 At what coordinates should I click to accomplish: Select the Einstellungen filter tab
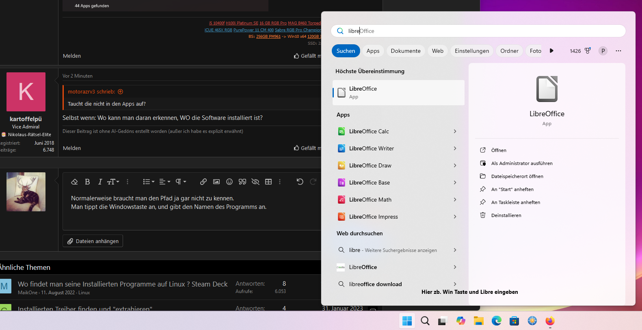click(472, 51)
